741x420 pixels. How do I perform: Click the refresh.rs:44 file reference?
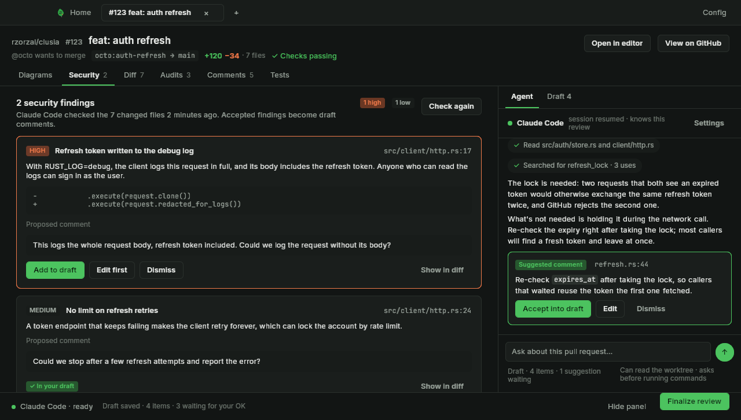click(621, 265)
